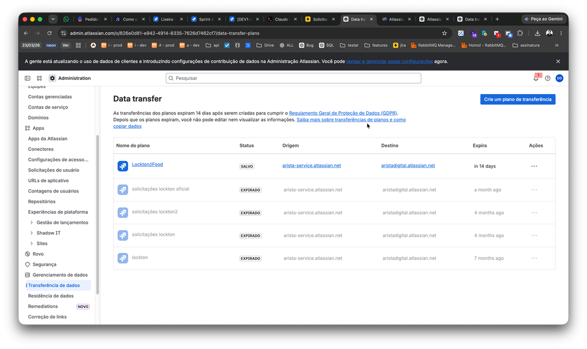Screen dimensions: 587x349
Task: Open actions menu for Lockton/iFood plan
Action: (534, 166)
